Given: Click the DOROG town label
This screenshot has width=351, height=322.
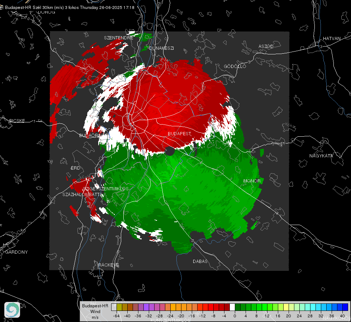Looking at the screenshot, I should click(x=47, y=12).
